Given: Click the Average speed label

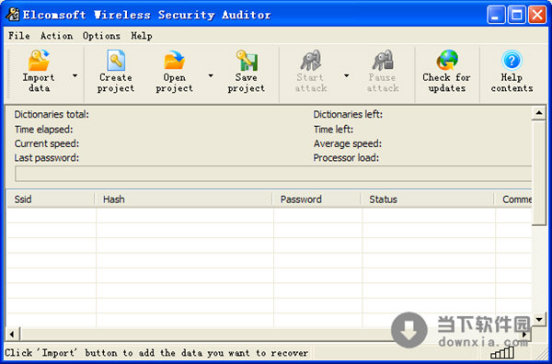Looking at the screenshot, I should click(348, 143).
